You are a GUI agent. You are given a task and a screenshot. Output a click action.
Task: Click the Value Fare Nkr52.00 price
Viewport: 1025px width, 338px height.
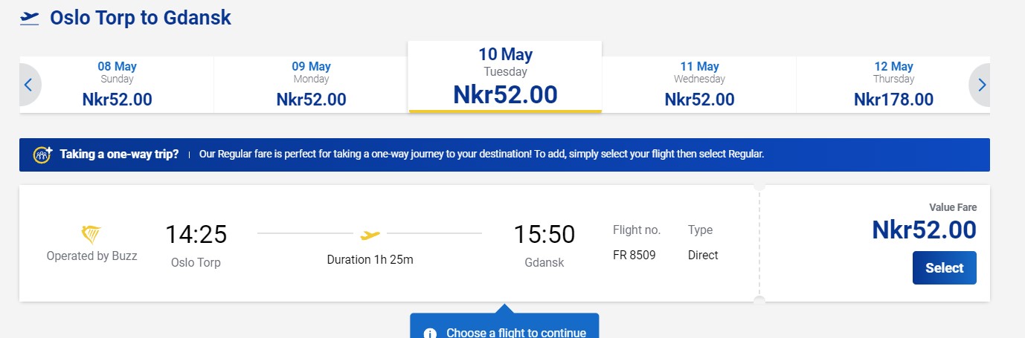(924, 230)
